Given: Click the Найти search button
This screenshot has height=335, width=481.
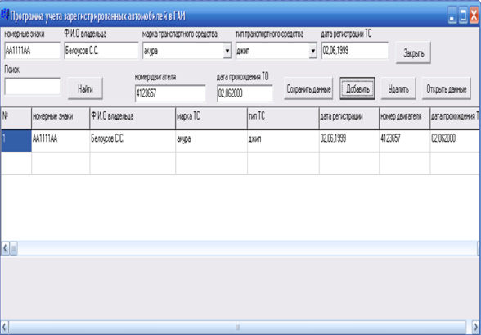Looking at the screenshot, I should tap(85, 88).
